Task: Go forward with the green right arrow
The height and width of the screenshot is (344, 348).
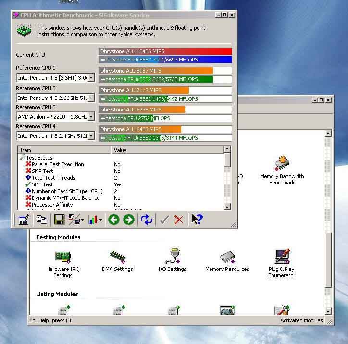Action: (129, 220)
